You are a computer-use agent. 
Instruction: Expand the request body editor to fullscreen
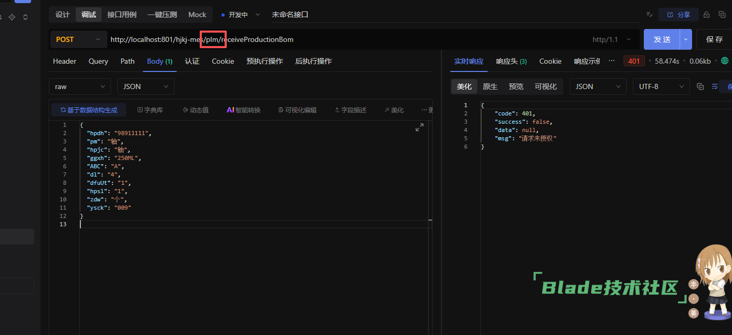pyautogui.click(x=420, y=127)
